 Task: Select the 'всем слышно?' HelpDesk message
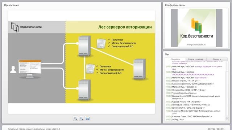(x=187, y=78)
